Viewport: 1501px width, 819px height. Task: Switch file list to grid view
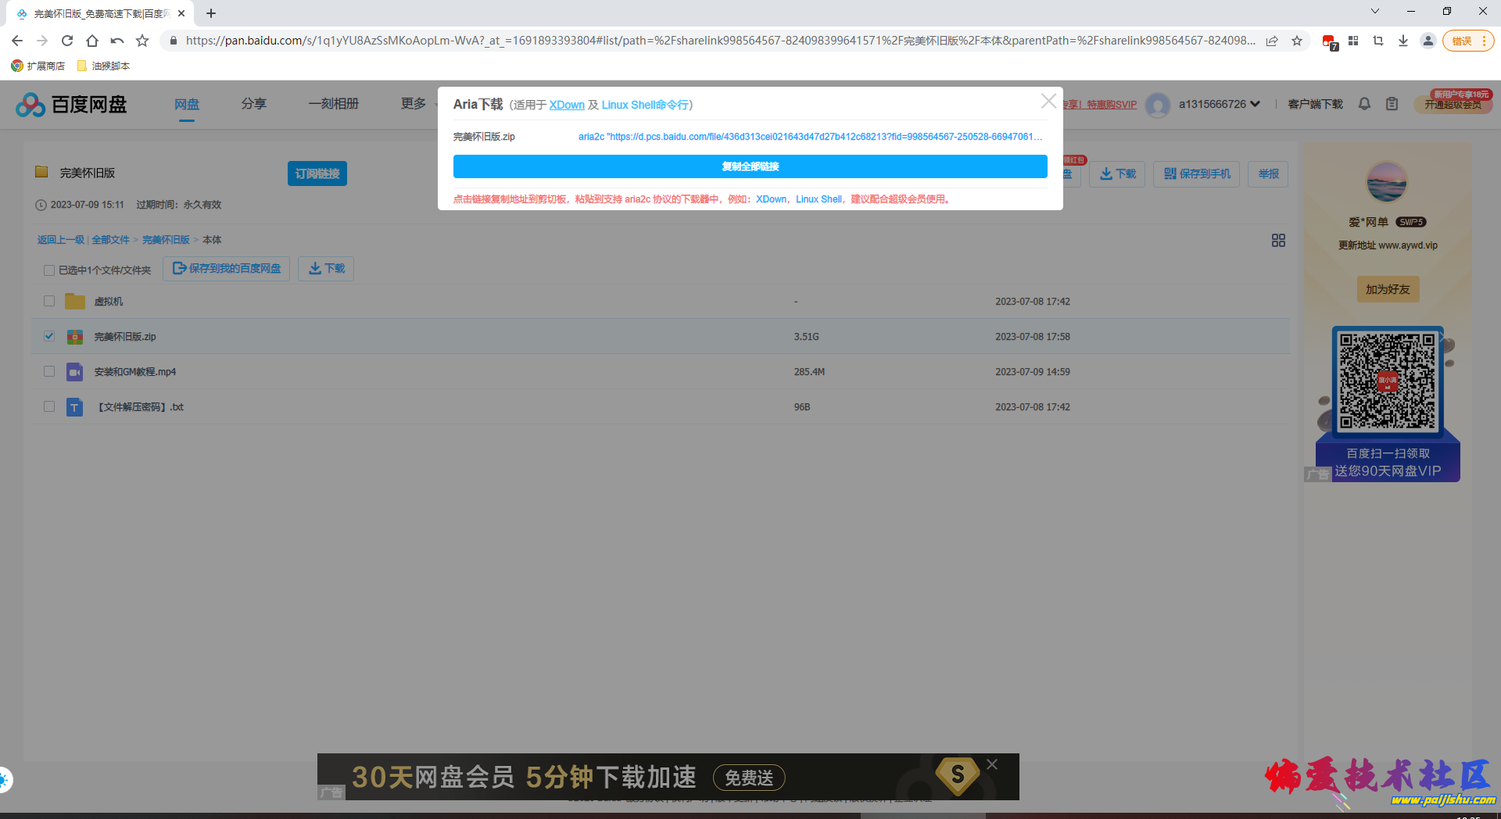[1277, 240]
